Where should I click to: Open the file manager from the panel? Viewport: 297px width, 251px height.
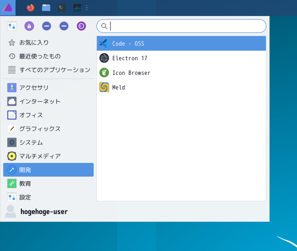46,8
